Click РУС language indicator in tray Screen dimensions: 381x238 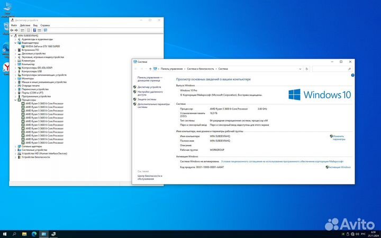363,234
